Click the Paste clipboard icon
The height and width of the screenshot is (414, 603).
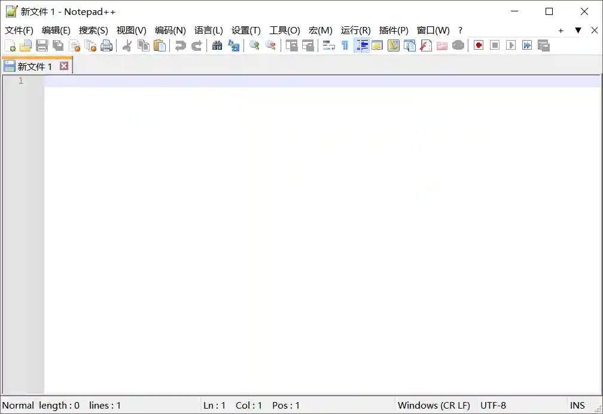click(160, 45)
